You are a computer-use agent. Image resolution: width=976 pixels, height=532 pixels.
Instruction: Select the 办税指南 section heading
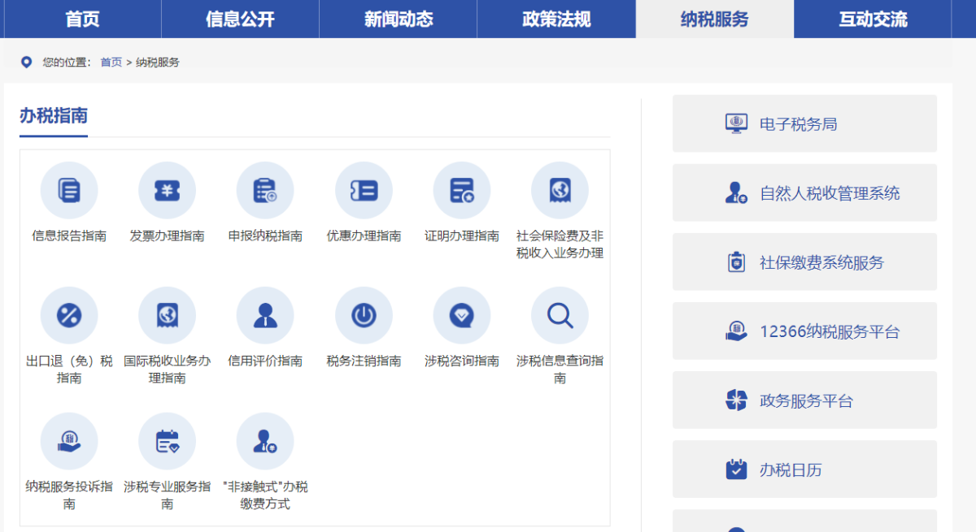pos(54,116)
